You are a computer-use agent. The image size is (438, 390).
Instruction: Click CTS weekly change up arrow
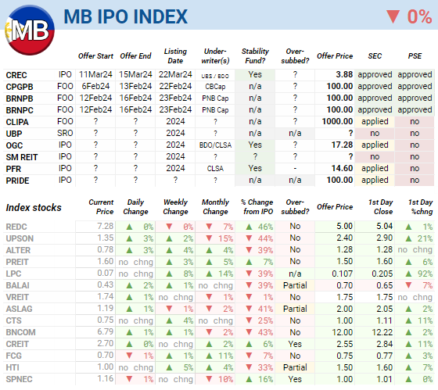[x=169, y=320]
